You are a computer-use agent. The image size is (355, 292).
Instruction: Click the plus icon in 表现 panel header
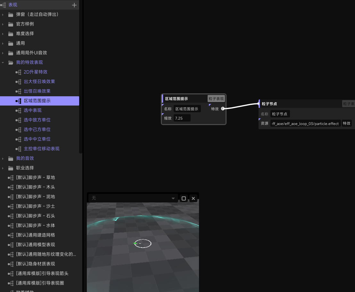pyautogui.click(x=74, y=5)
